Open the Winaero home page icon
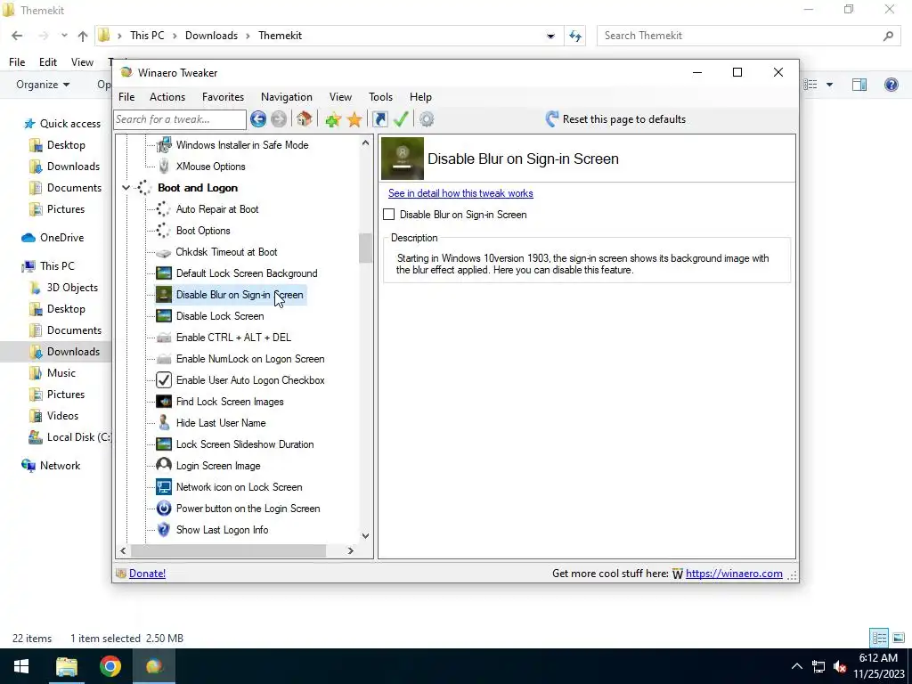Screen dimensions: 912x684 tap(304, 119)
